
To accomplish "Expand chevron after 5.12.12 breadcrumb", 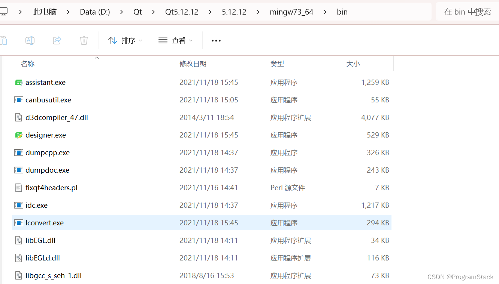I will coord(258,12).
